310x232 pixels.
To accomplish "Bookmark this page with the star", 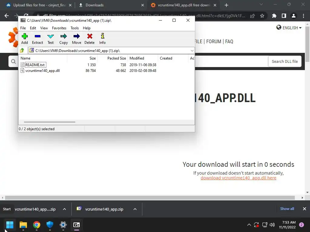I will click(x=262, y=16).
